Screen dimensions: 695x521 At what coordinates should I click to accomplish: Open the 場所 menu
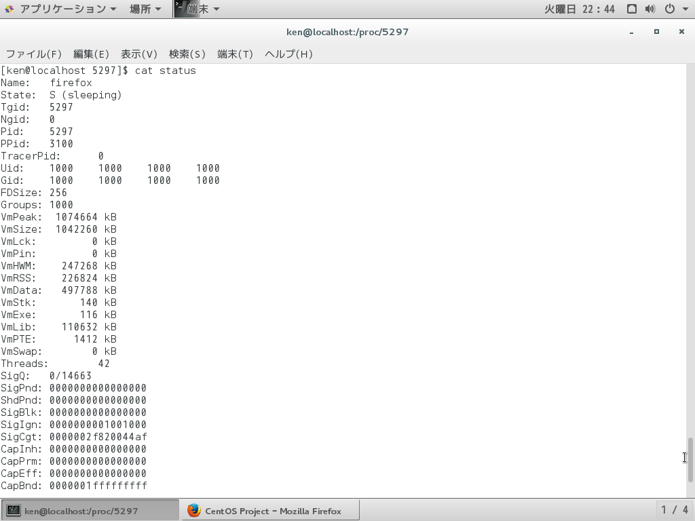[x=145, y=9]
